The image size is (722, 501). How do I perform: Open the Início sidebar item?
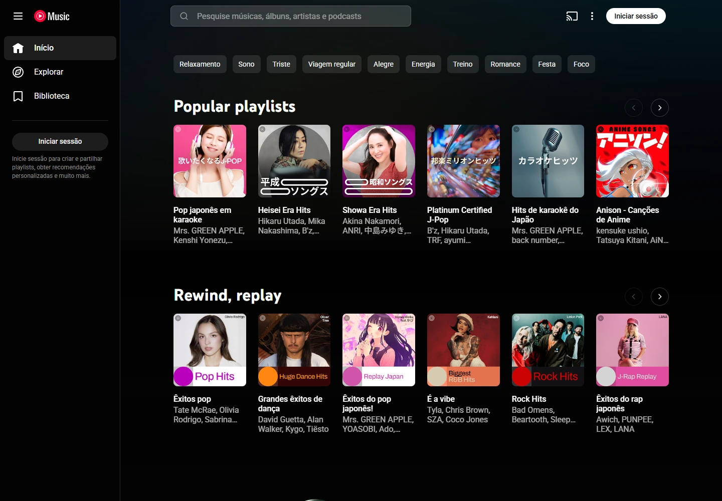point(60,48)
